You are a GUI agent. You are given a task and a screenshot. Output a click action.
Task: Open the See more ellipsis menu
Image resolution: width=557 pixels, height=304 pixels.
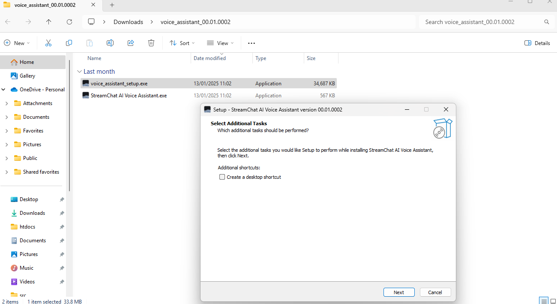tap(252, 43)
